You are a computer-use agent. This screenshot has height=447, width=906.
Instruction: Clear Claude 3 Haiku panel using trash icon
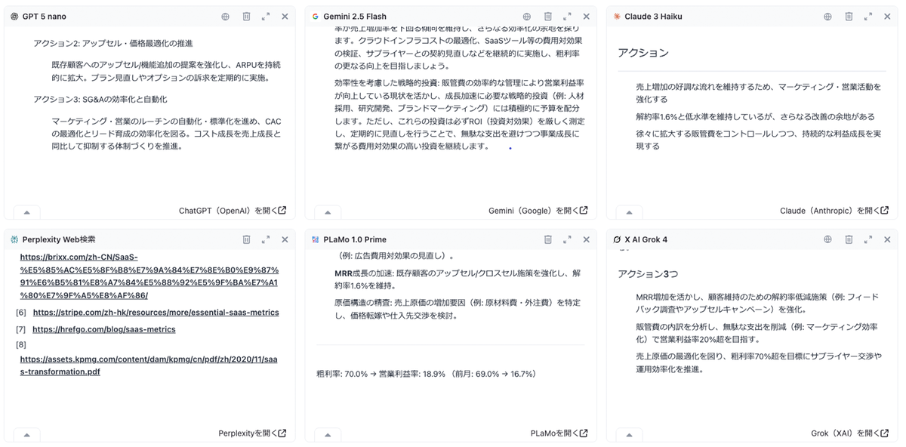click(849, 16)
